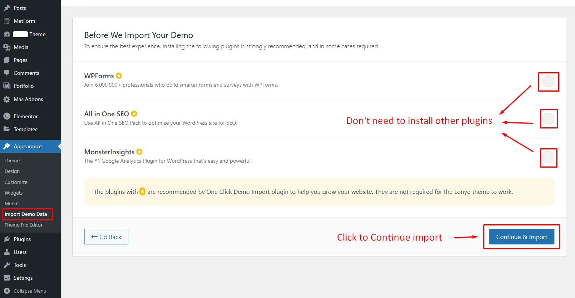Click the star icon in the yellow notice
The height and width of the screenshot is (298, 575).
(142, 192)
